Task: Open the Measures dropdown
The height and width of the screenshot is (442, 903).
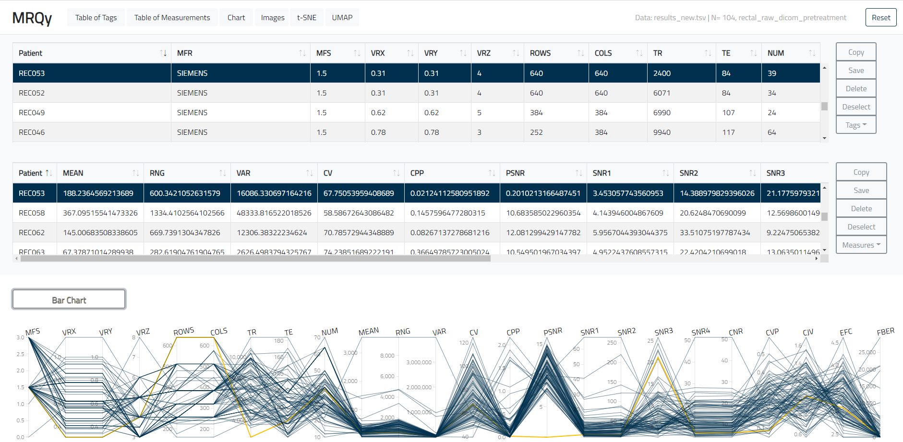Action: click(x=861, y=244)
